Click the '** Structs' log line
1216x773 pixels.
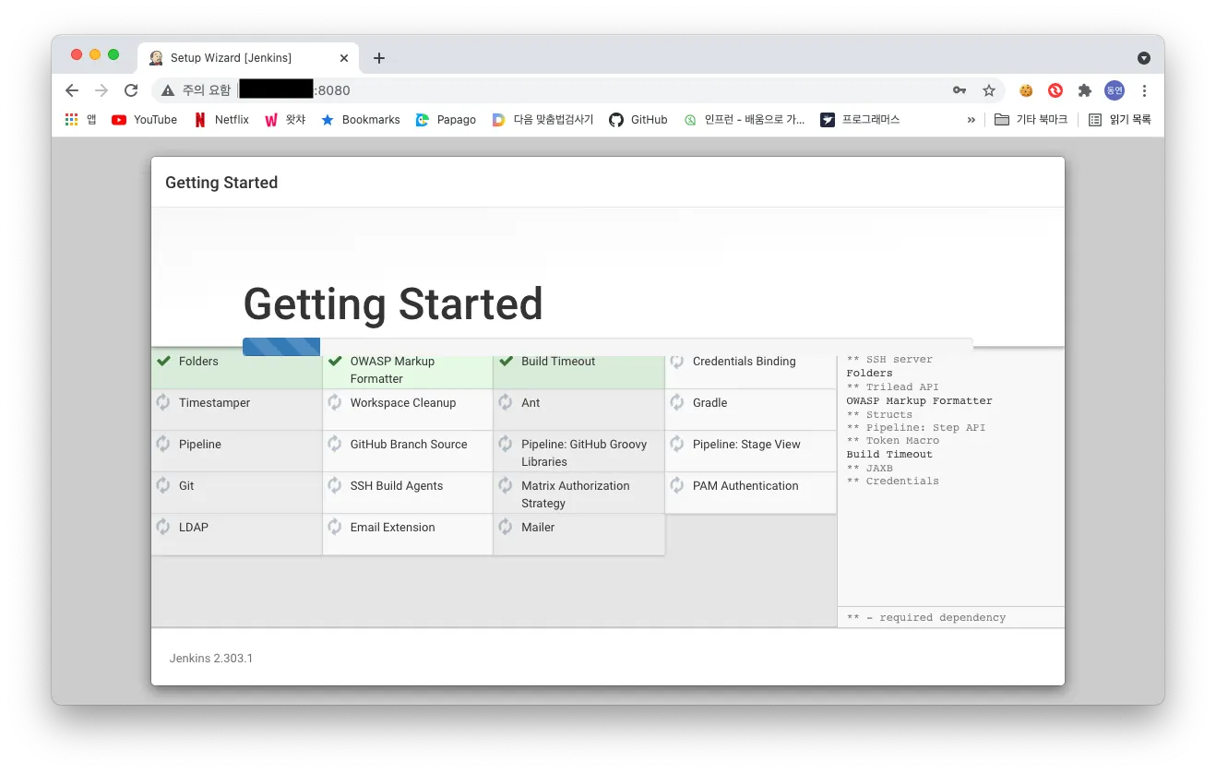pyautogui.click(x=879, y=414)
